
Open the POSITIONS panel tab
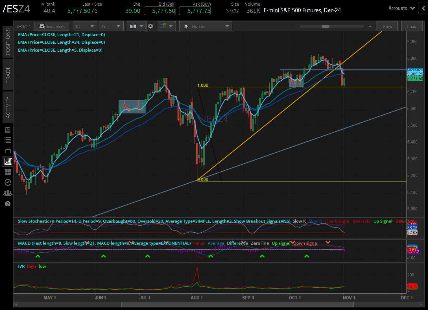pos(8,42)
